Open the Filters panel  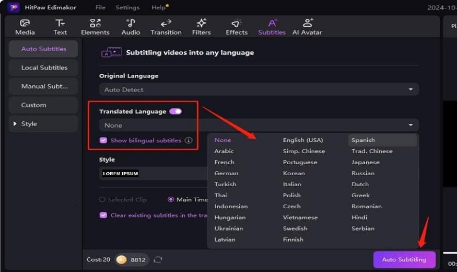pyautogui.click(x=202, y=27)
